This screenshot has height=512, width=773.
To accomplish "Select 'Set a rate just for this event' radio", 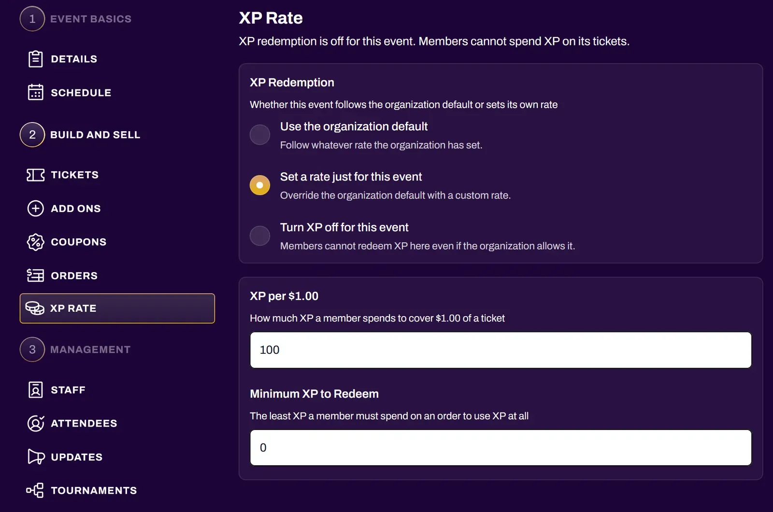I will 260,185.
